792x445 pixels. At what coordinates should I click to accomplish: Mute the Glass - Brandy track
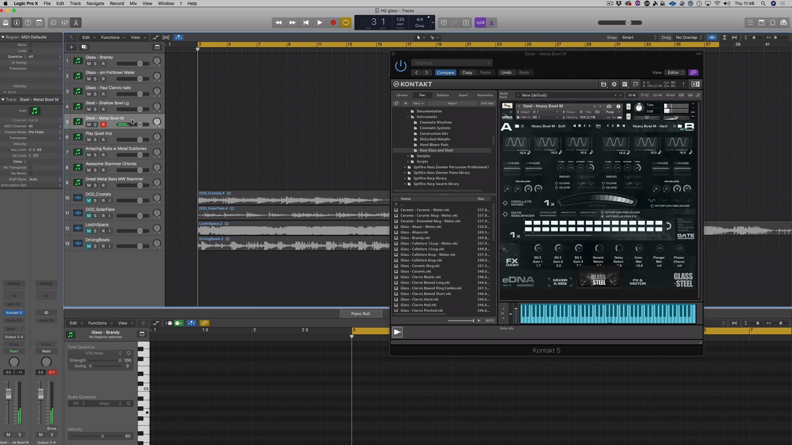(x=88, y=63)
